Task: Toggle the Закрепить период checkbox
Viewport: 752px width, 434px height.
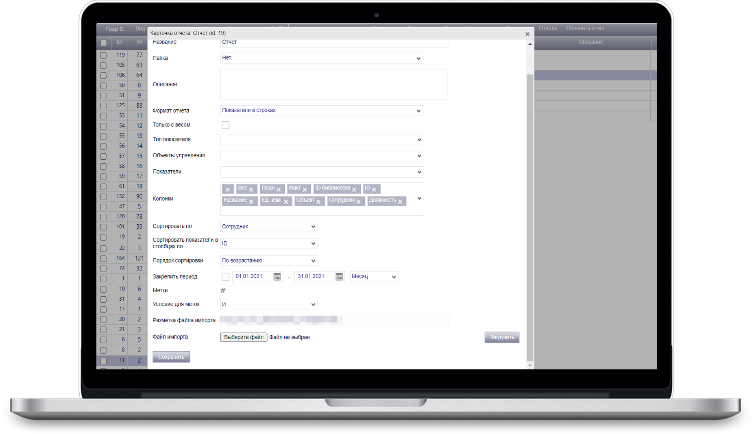Action: tap(225, 277)
